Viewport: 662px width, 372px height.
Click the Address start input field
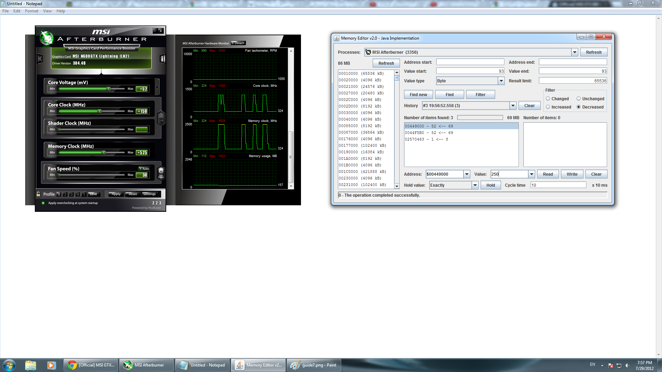click(x=470, y=62)
